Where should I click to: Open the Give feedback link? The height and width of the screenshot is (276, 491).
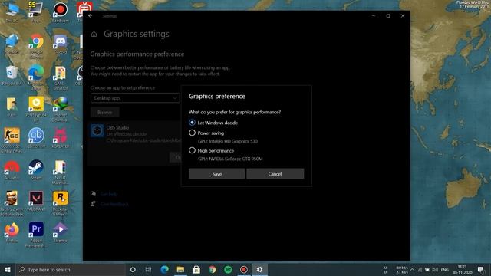click(x=114, y=204)
